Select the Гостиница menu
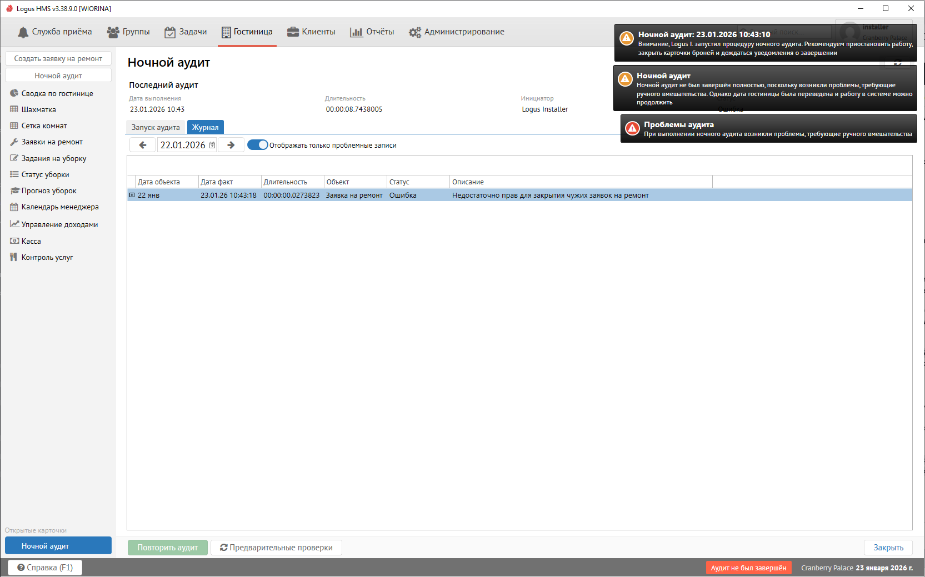 [247, 32]
